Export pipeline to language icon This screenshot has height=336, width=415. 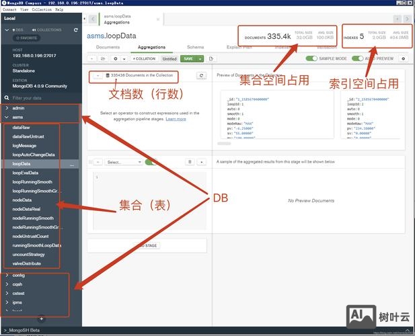pos(211,58)
